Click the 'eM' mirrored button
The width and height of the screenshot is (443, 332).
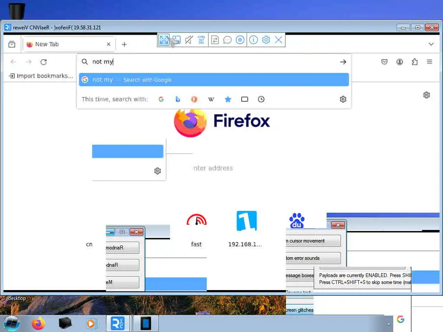(x=122, y=282)
